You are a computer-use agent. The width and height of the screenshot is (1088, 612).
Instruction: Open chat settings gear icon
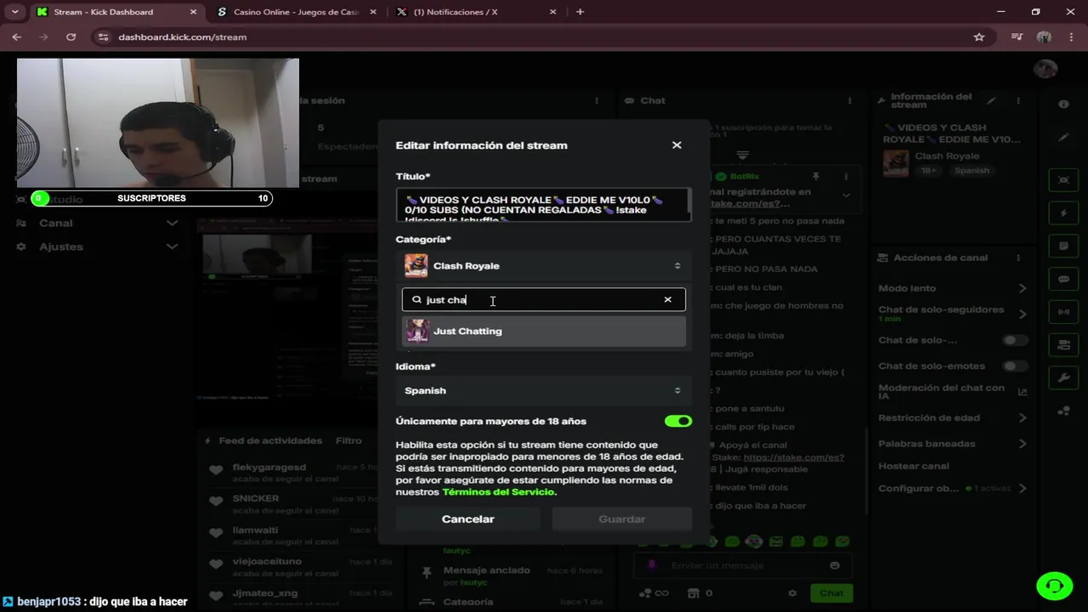792,593
